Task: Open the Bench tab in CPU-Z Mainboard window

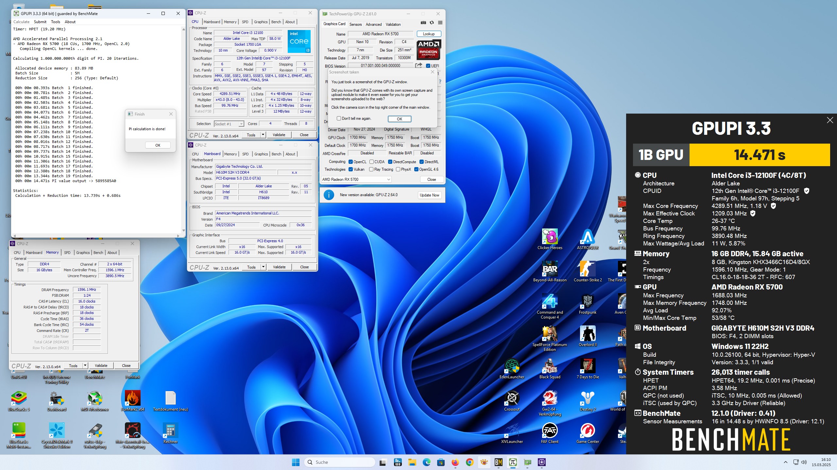Action: pos(276,154)
